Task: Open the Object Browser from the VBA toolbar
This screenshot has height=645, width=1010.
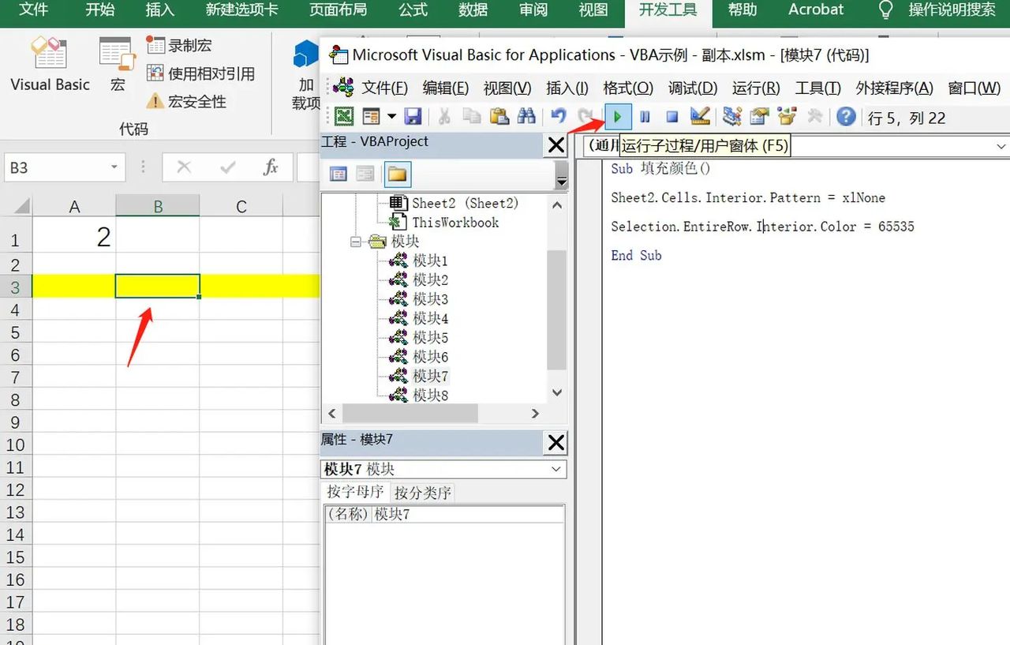Action: click(786, 116)
